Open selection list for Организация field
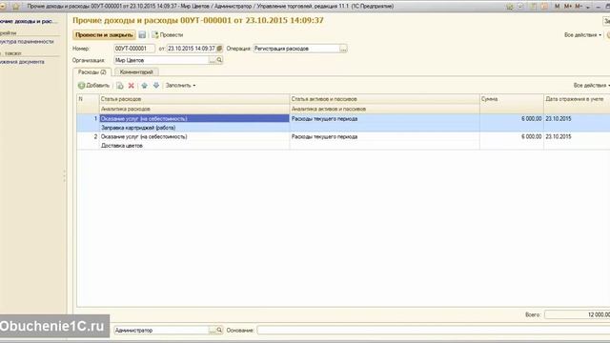Viewport: 610px width, 343px height. pos(212,60)
